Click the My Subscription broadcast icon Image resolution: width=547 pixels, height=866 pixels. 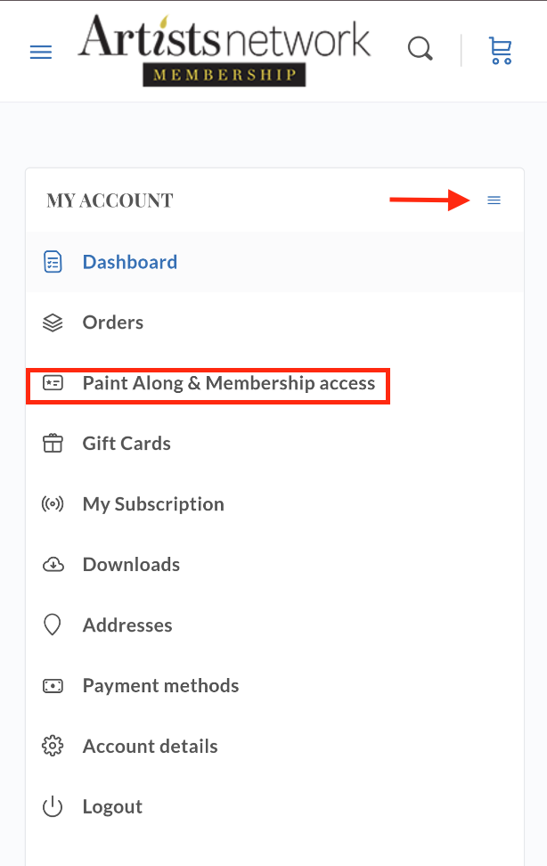pyautogui.click(x=53, y=503)
